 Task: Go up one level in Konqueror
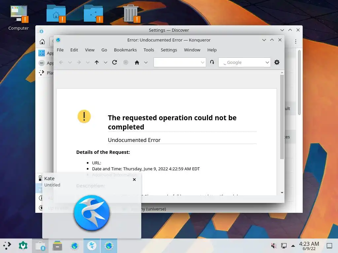(x=97, y=62)
